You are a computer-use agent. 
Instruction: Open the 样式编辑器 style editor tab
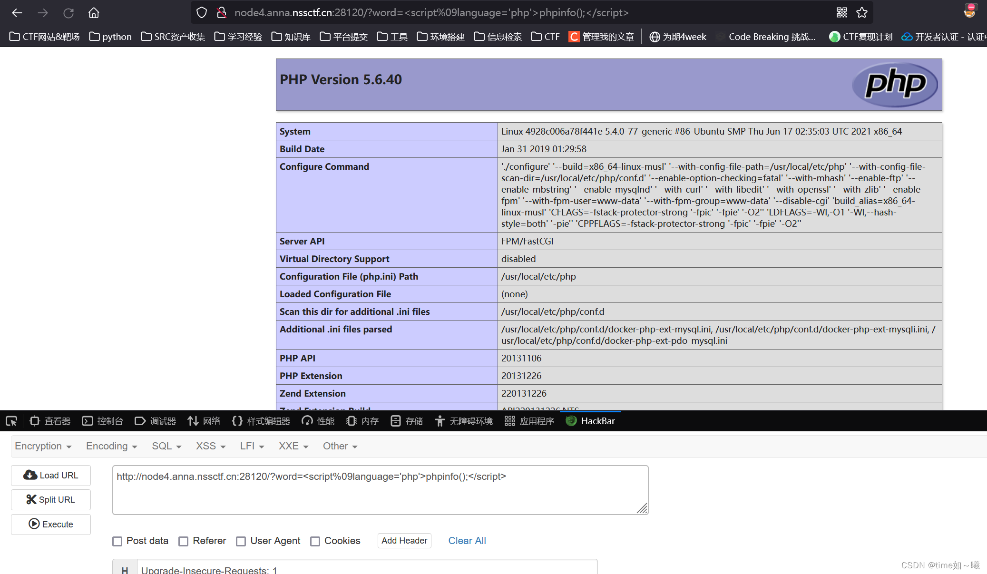click(261, 421)
